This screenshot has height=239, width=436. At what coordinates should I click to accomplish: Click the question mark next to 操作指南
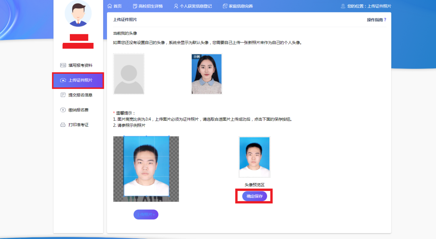click(x=385, y=20)
